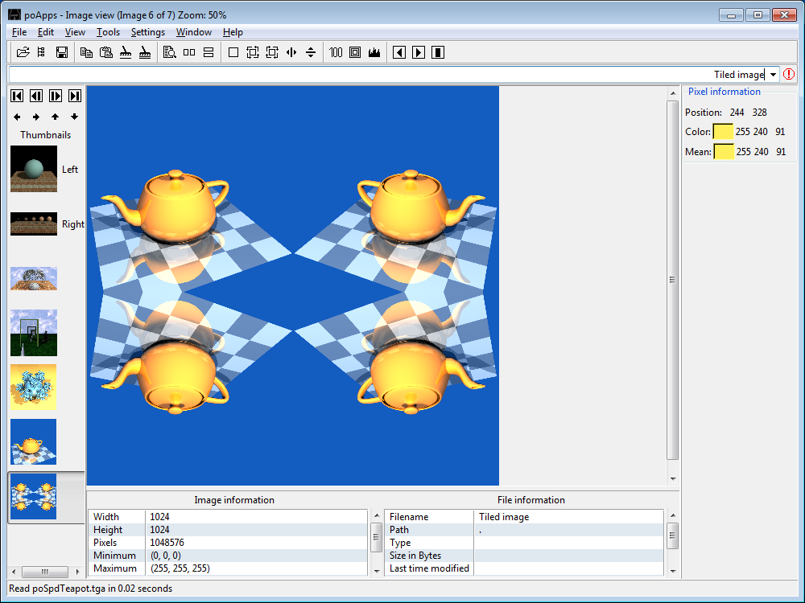The image size is (805, 603).
Task: Select the blue fractal on yellow thumbnail
Action: (33, 388)
